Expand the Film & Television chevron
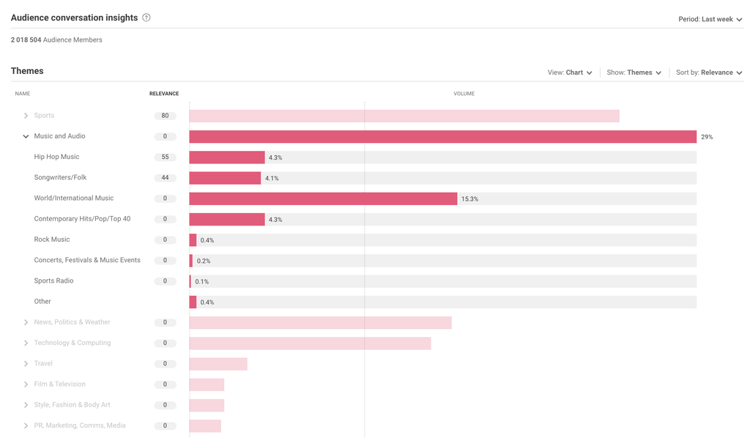Image resolution: width=750 pixels, height=438 pixels. click(26, 384)
